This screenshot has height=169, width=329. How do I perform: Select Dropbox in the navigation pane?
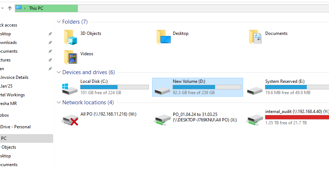[x=4, y=115]
